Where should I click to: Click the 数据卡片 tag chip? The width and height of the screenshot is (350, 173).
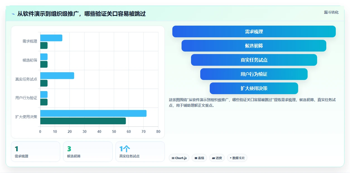pos(237,158)
